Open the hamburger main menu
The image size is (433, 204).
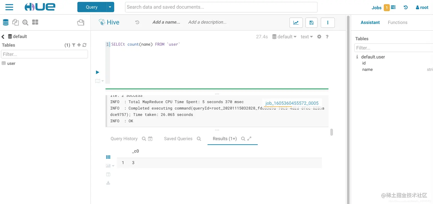tap(9, 7)
